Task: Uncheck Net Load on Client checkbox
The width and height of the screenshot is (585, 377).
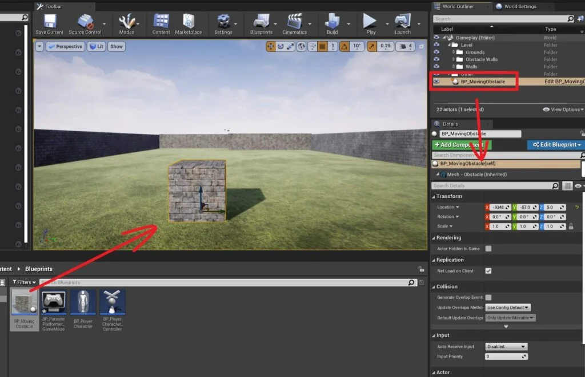Action: (x=488, y=271)
